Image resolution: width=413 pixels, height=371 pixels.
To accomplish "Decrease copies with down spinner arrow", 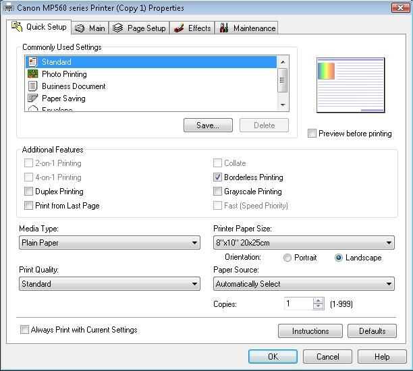I will tap(319, 306).
